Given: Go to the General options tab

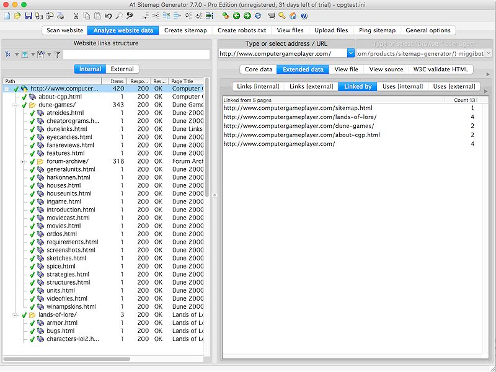Looking at the screenshot, I should click(x=428, y=30).
